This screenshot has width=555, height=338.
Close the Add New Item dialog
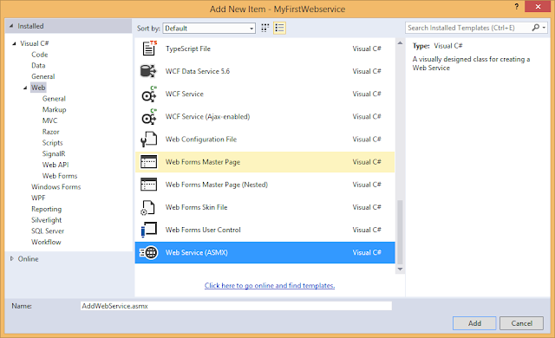coord(538,7)
